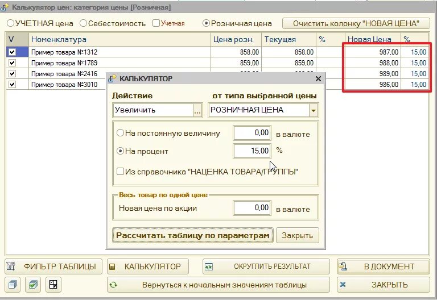Click the Номенклатура column header

pos(119,39)
